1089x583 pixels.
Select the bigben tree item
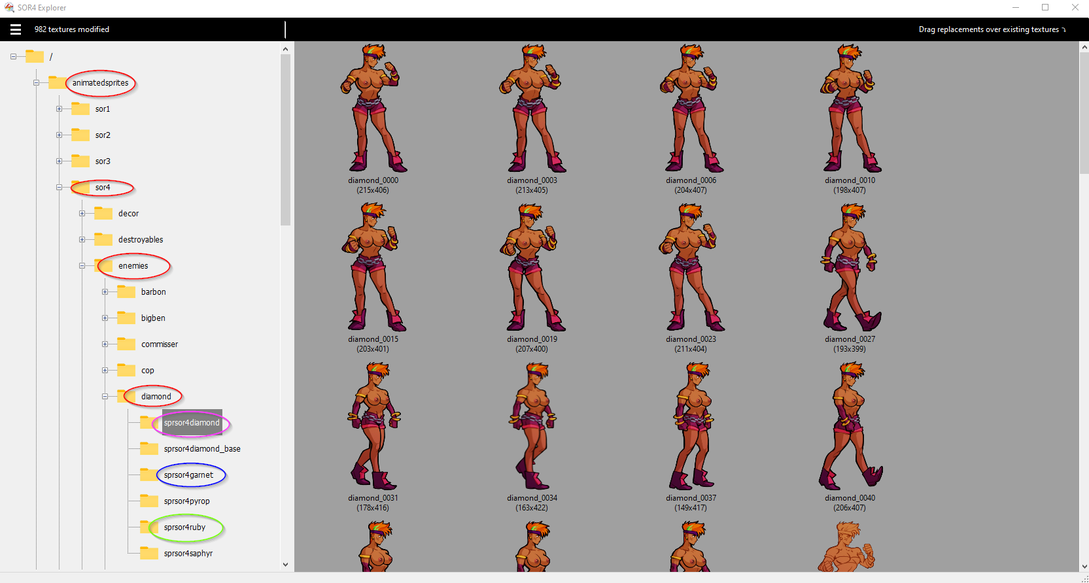click(153, 318)
